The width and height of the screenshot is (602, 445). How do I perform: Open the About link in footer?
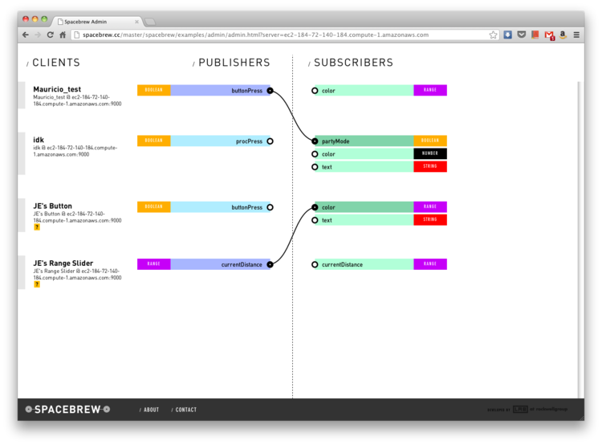pos(149,410)
